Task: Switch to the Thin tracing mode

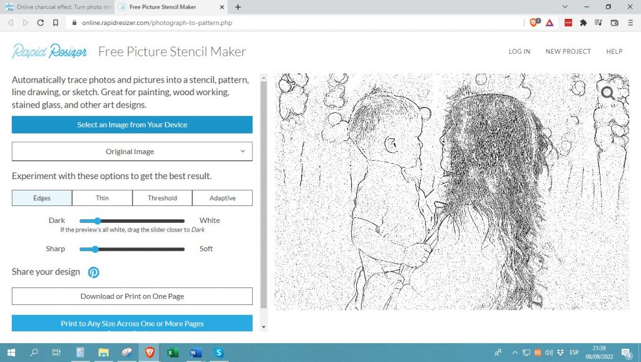Action: (x=102, y=198)
